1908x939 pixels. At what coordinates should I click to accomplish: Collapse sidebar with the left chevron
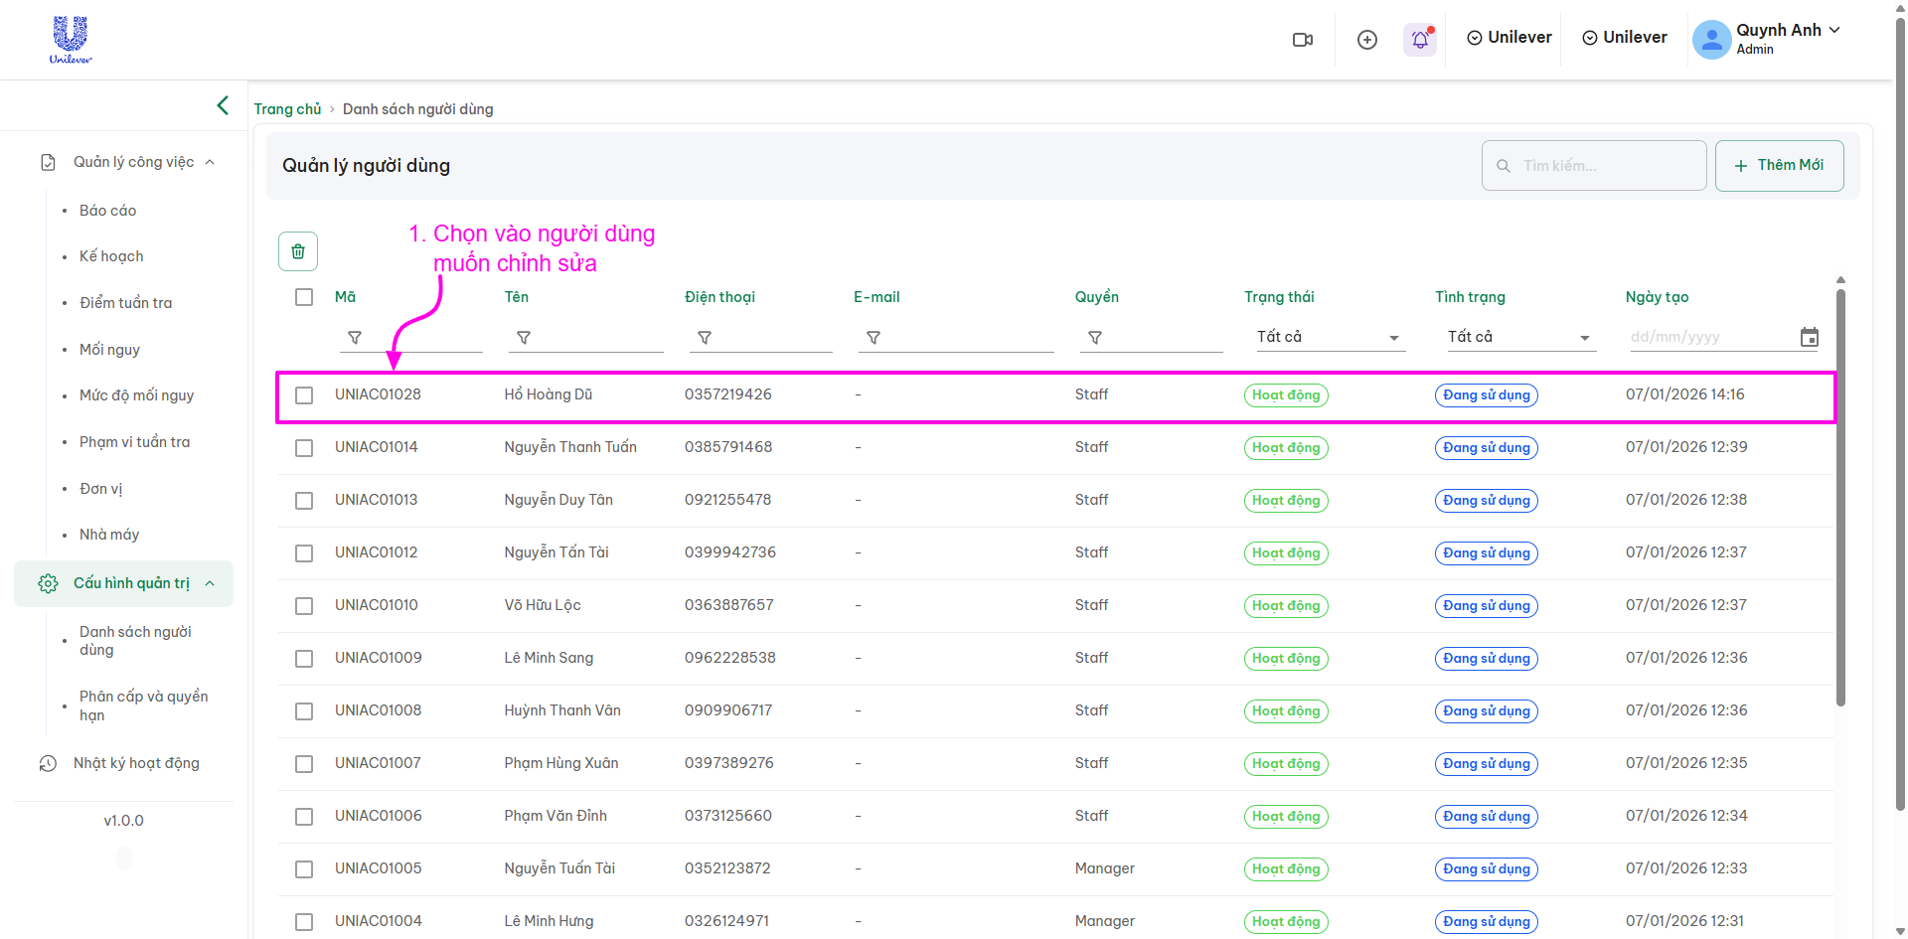[223, 105]
